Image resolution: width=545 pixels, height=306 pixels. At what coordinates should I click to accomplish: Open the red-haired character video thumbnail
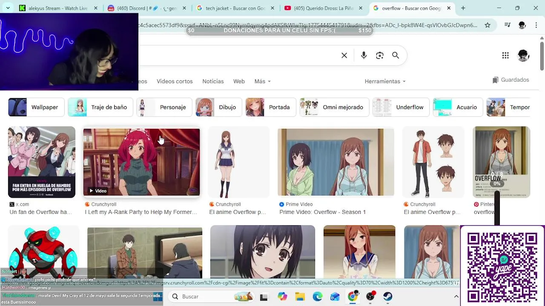[141, 162]
